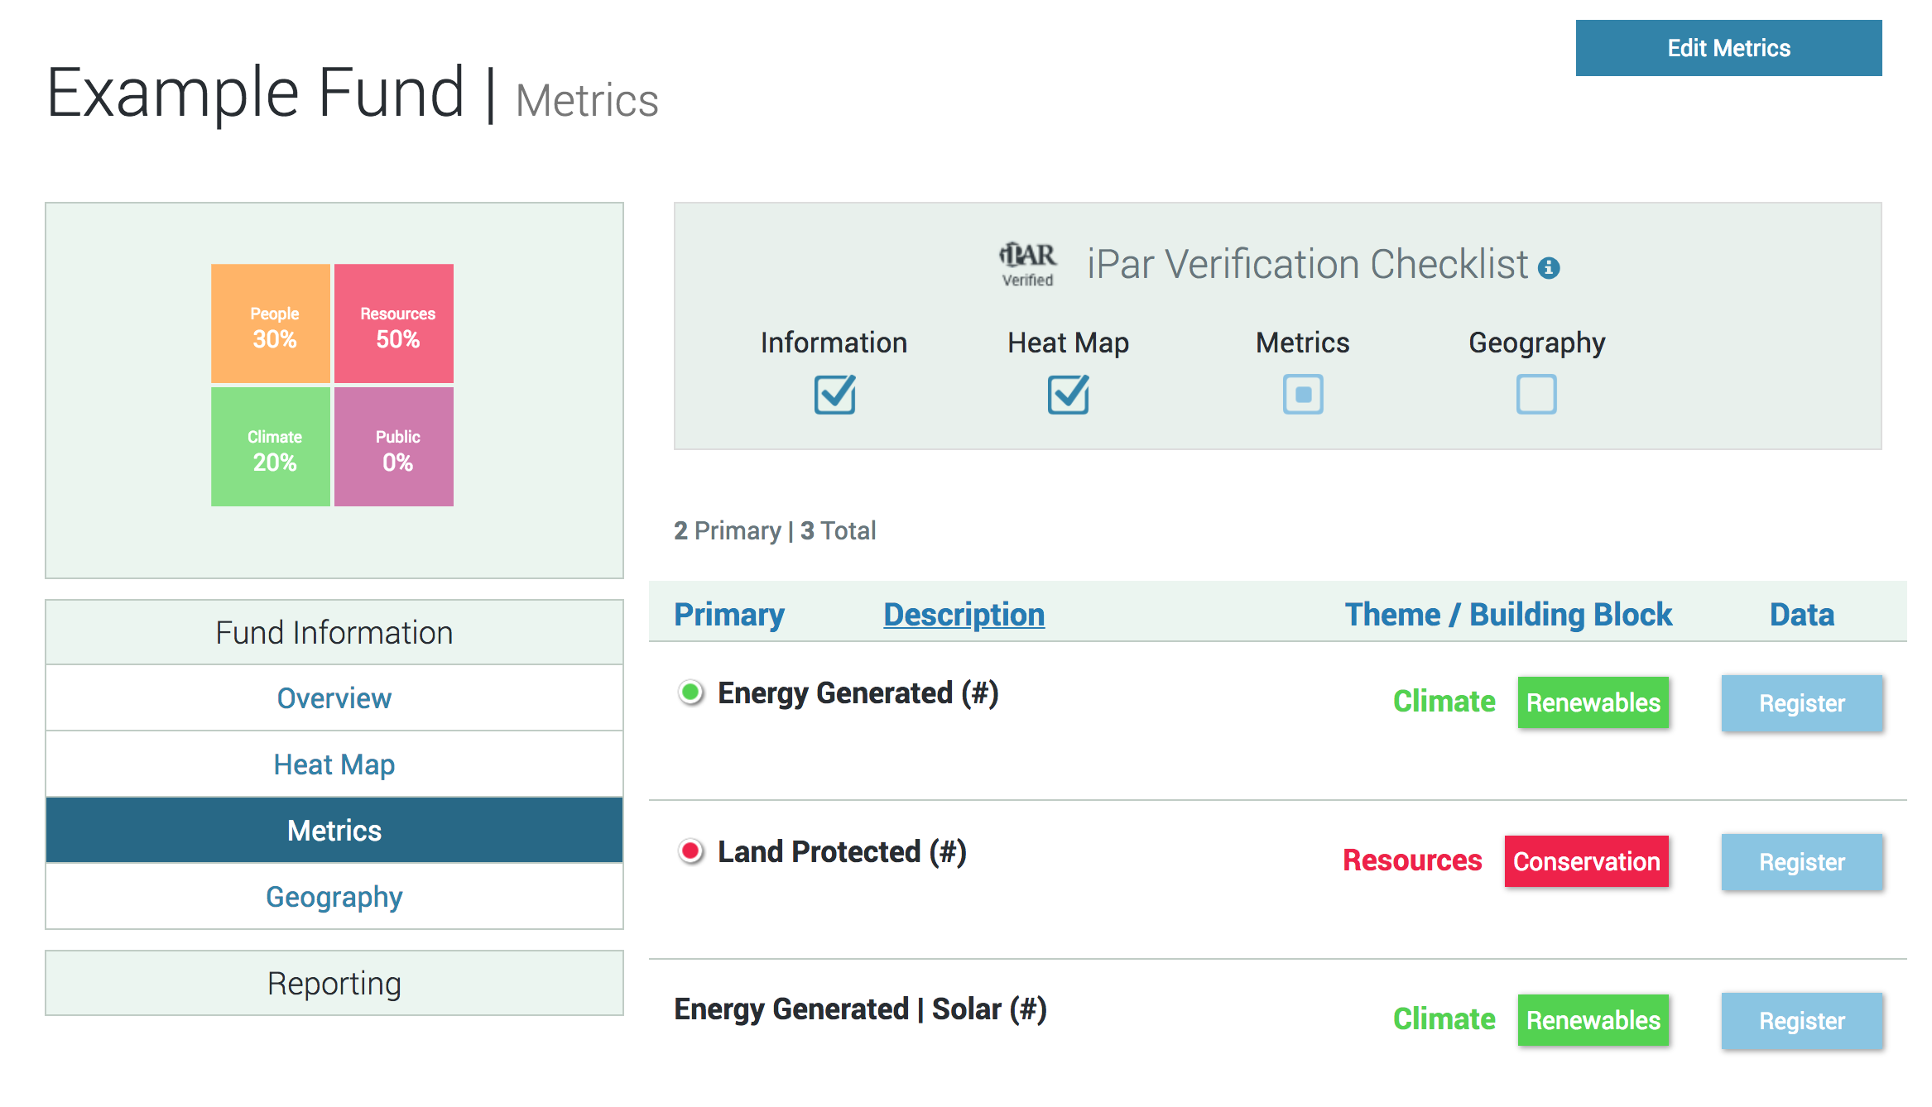Click red primary dot for Land Protected

690,851
